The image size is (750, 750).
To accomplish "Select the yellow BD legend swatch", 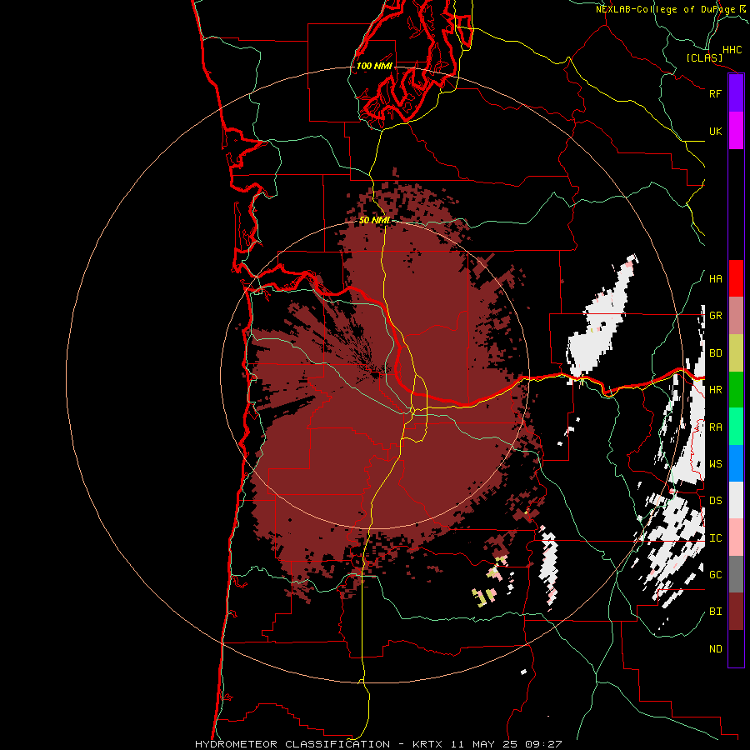I will (736, 352).
